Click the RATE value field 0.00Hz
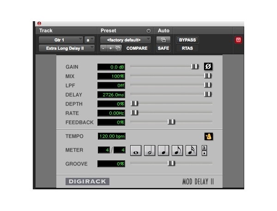 pyautogui.click(x=111, y=113)
